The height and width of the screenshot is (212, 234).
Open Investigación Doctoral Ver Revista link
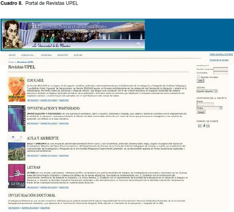pyautogui.click(x=14, y=208)
